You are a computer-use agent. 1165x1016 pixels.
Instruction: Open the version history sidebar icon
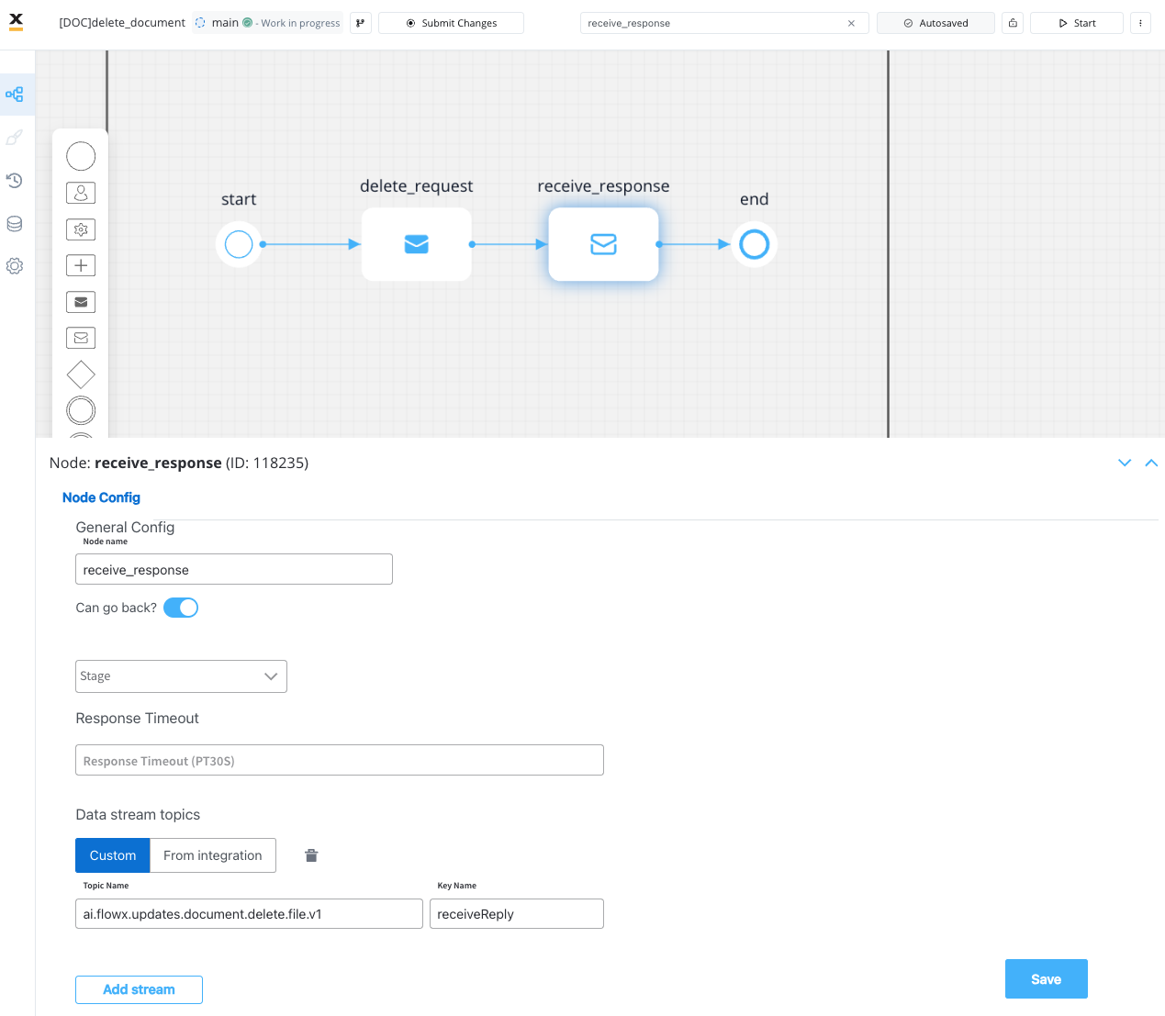click(x=15, y=181)
